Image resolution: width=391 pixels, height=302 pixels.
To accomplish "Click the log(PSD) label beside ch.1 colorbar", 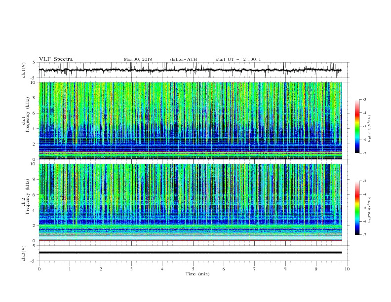I will coord(370,129).
